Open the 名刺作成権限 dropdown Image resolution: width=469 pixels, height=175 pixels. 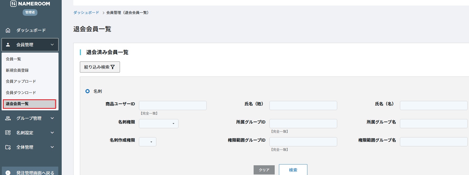click(147, 142)
